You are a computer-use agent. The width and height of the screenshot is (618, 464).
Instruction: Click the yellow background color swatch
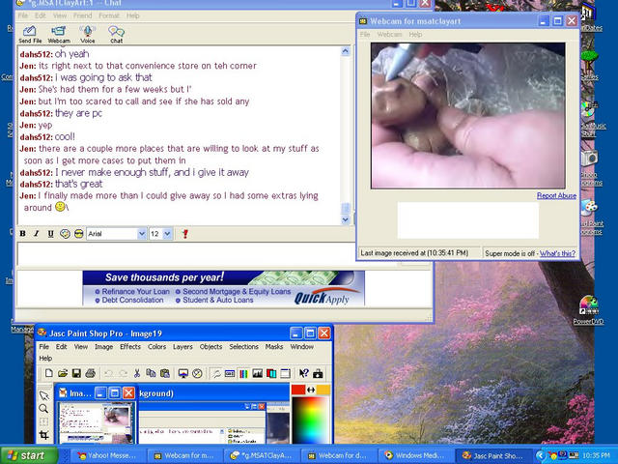coord(323,390)
